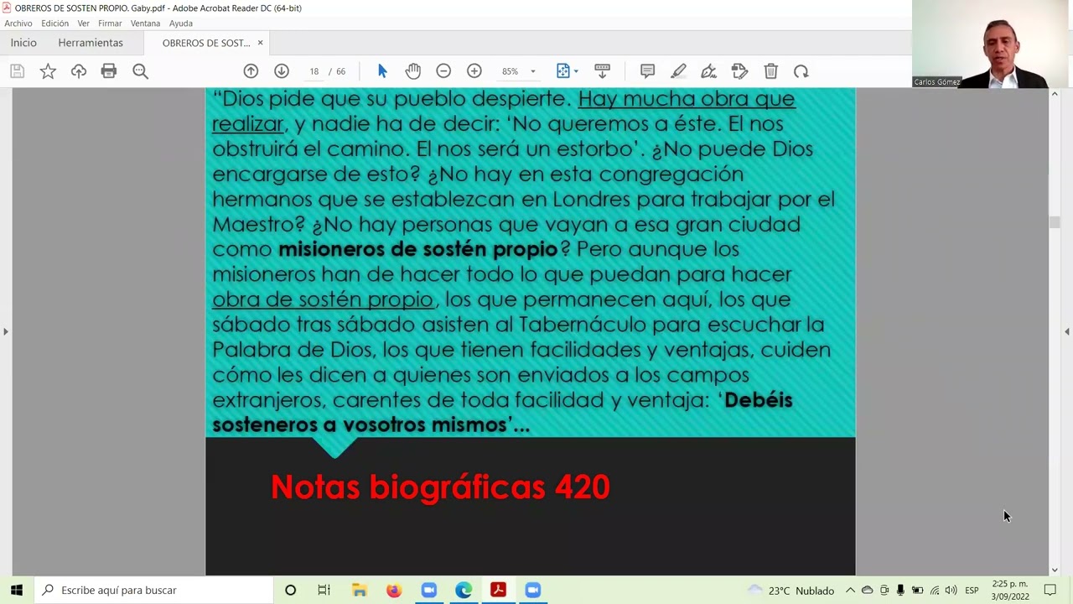Open the Firmar menu

click(x=110, y=23)
